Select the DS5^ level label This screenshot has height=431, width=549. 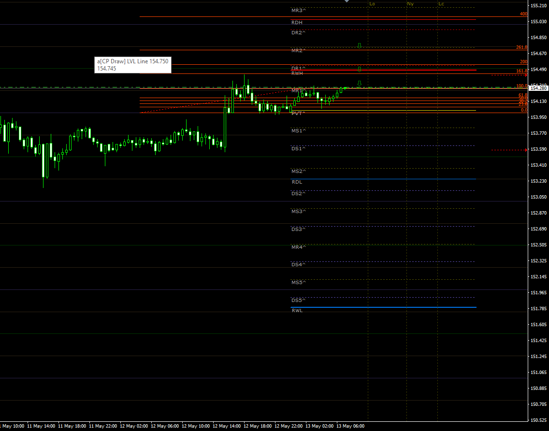click(x=298, y=301)
